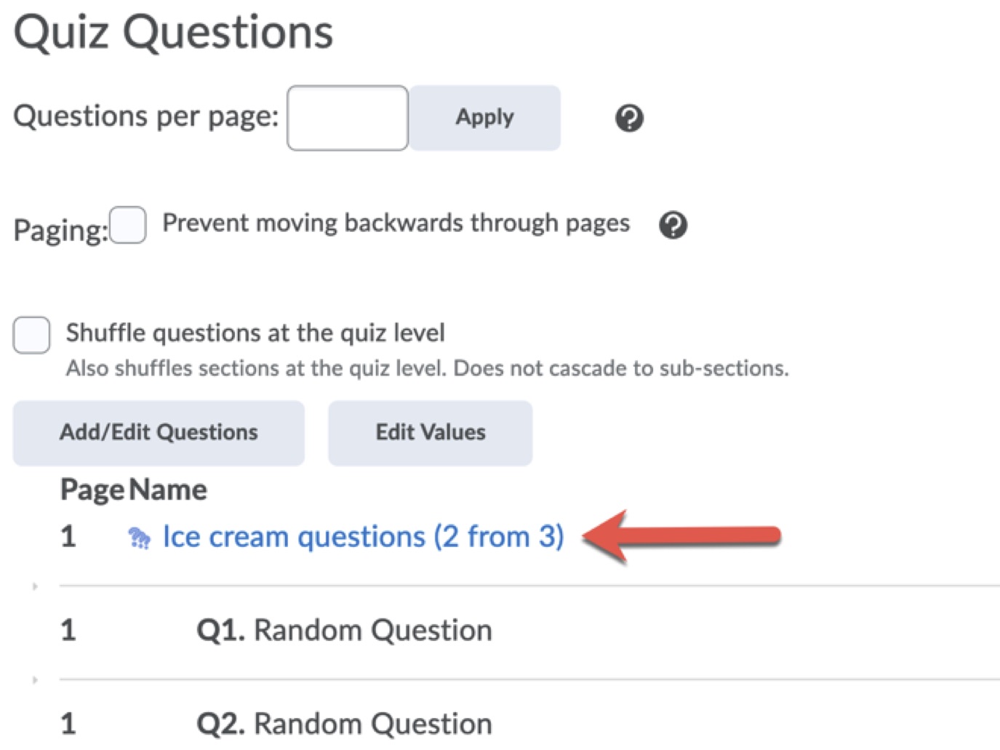
Task: Click the Shuffle questions at the quiz level label
Action: (x=255, y=333)
